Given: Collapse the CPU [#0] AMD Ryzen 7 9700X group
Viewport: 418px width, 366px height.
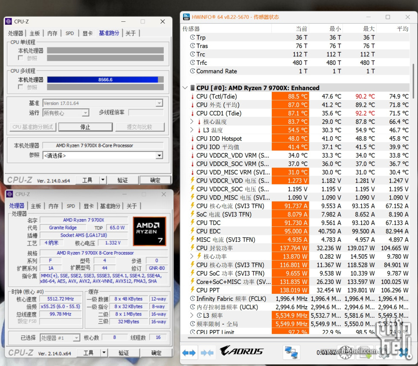Looking at the screenshot, I should pyautogui.click(x=185, y=88).
